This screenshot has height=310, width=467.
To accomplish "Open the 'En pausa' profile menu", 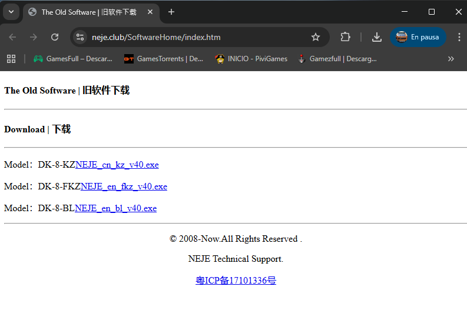I will [x=418, y=37].
